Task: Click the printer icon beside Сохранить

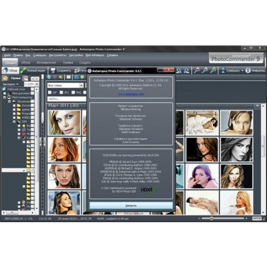Action: click(77, 70)
